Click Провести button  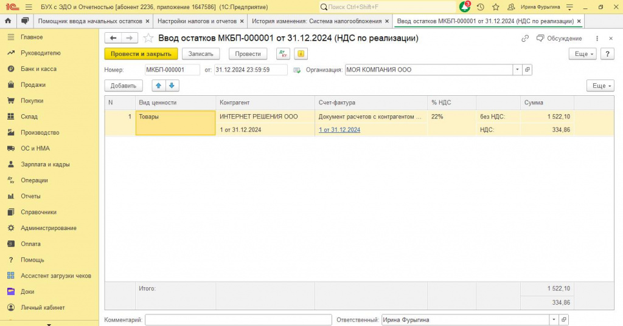248,54
